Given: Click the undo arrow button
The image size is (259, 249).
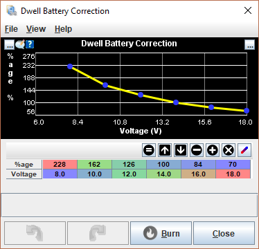Looking at the screenshot, I should pos(35,233).
